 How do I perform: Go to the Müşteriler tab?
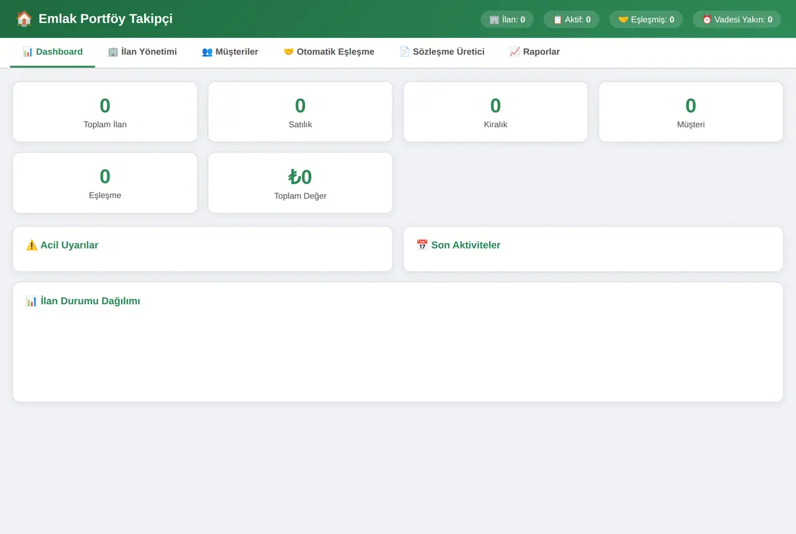[x=230, y=52]
